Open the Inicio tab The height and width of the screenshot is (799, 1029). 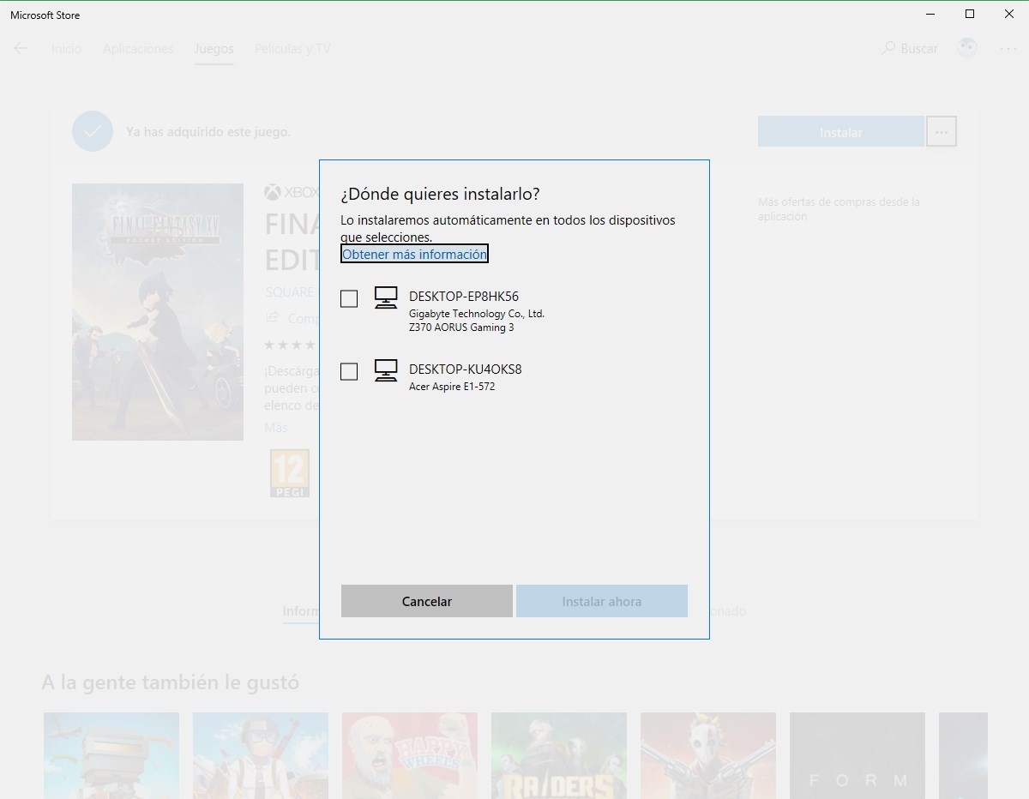[x=66, y=49]
